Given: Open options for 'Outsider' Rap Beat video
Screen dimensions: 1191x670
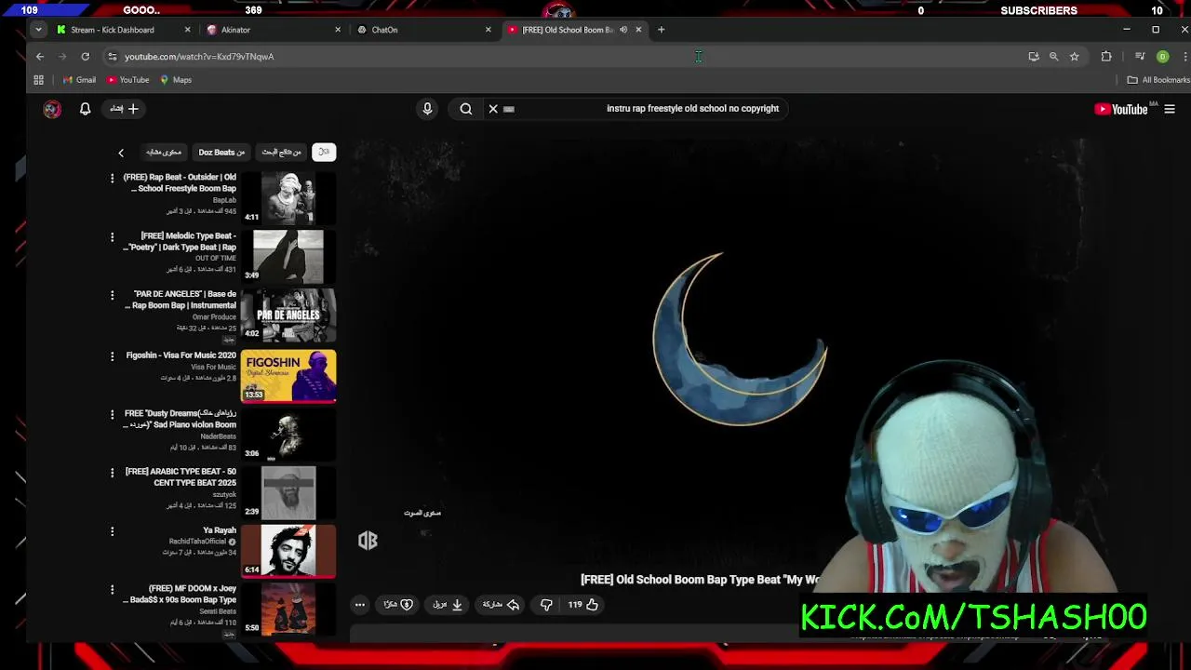Looking at the screenshot, I should [113, 178].
